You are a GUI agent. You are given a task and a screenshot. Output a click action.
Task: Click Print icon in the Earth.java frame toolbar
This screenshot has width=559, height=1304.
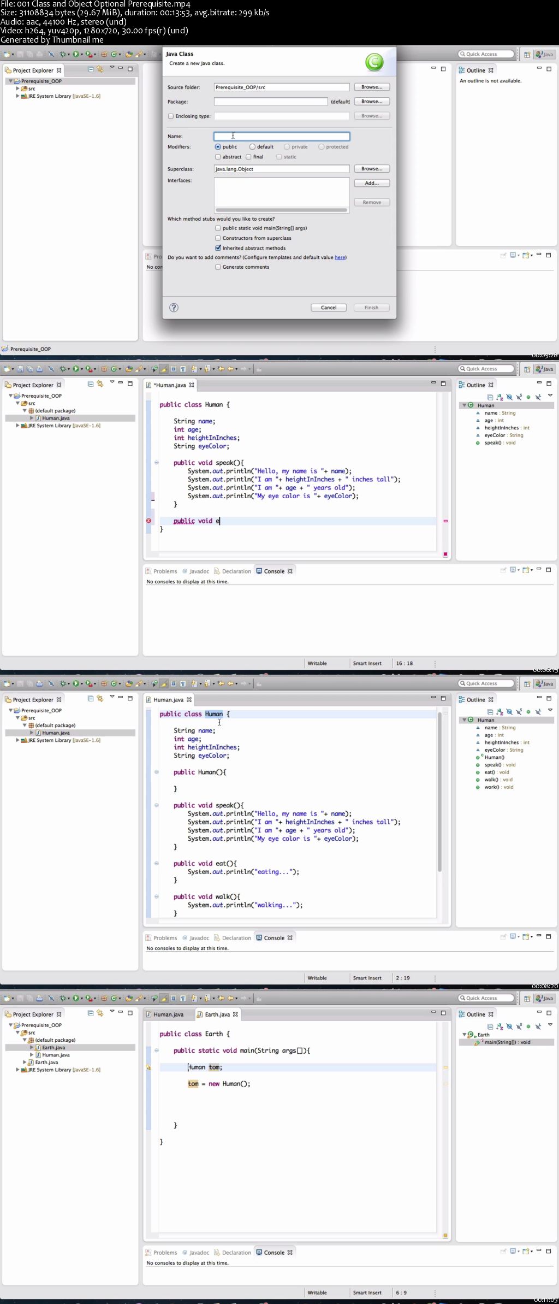coord(39,998)
